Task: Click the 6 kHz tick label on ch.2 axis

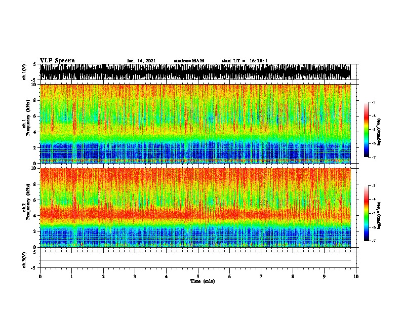Action: 35,200
